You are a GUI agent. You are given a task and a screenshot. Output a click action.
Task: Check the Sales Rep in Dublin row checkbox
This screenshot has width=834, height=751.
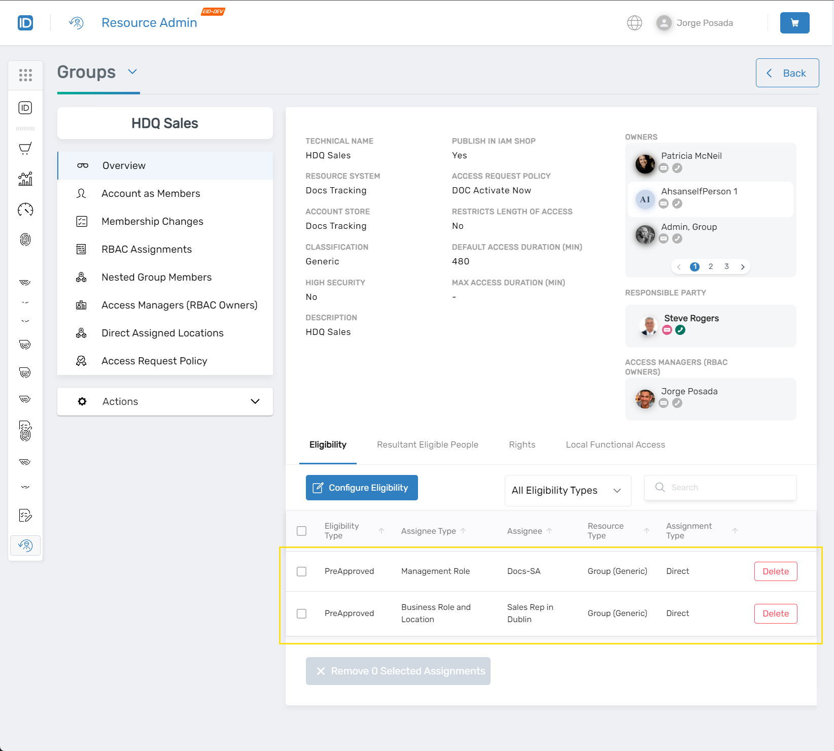click(302, 613)
